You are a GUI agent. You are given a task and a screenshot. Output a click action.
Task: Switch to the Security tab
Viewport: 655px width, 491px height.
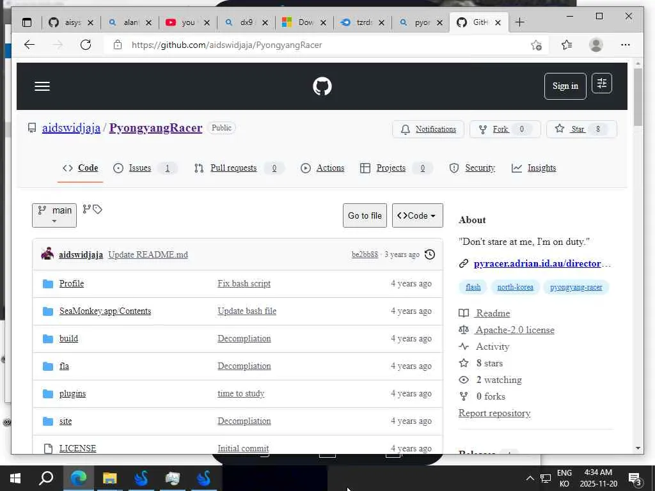point(472,168)
